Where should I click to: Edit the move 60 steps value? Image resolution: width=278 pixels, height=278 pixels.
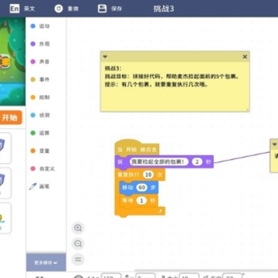(x=142, y=188)
